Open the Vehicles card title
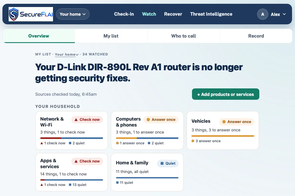Screen dimensions: 295x196 (x=201, y=121)
